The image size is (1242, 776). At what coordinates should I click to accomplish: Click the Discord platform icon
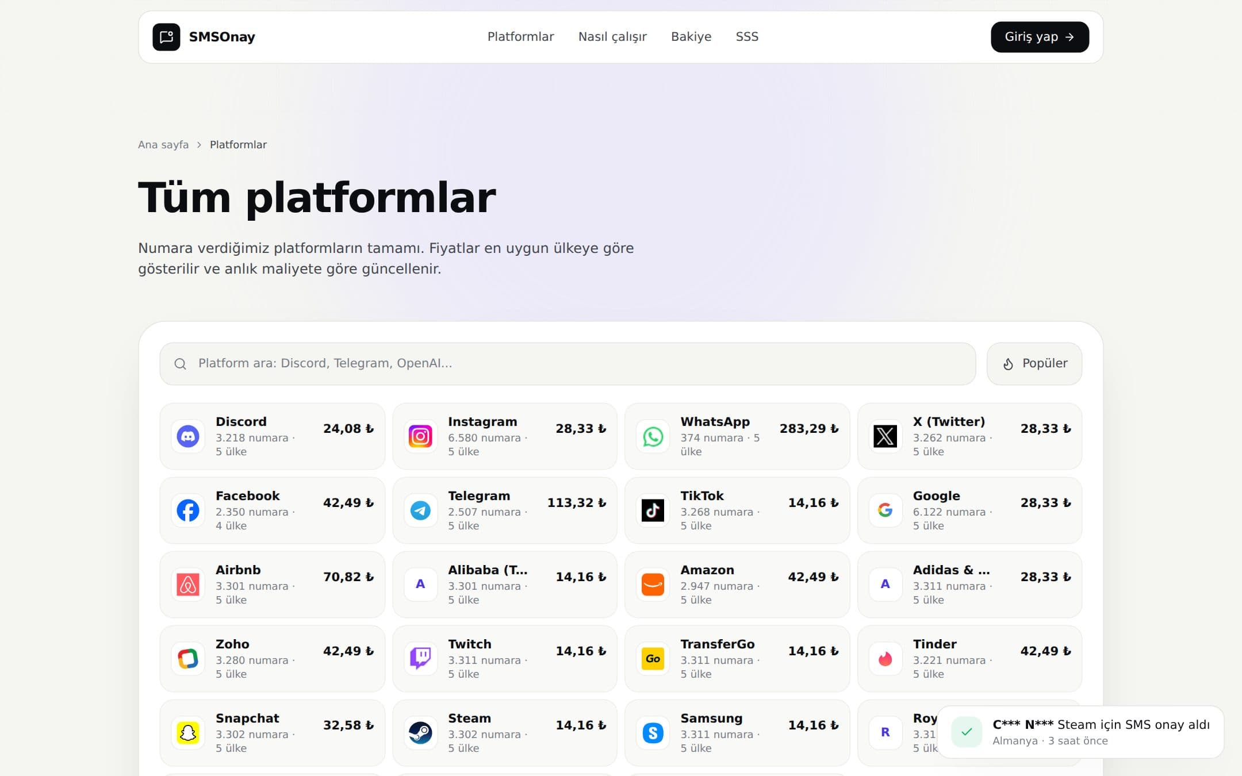pos(188,436)
